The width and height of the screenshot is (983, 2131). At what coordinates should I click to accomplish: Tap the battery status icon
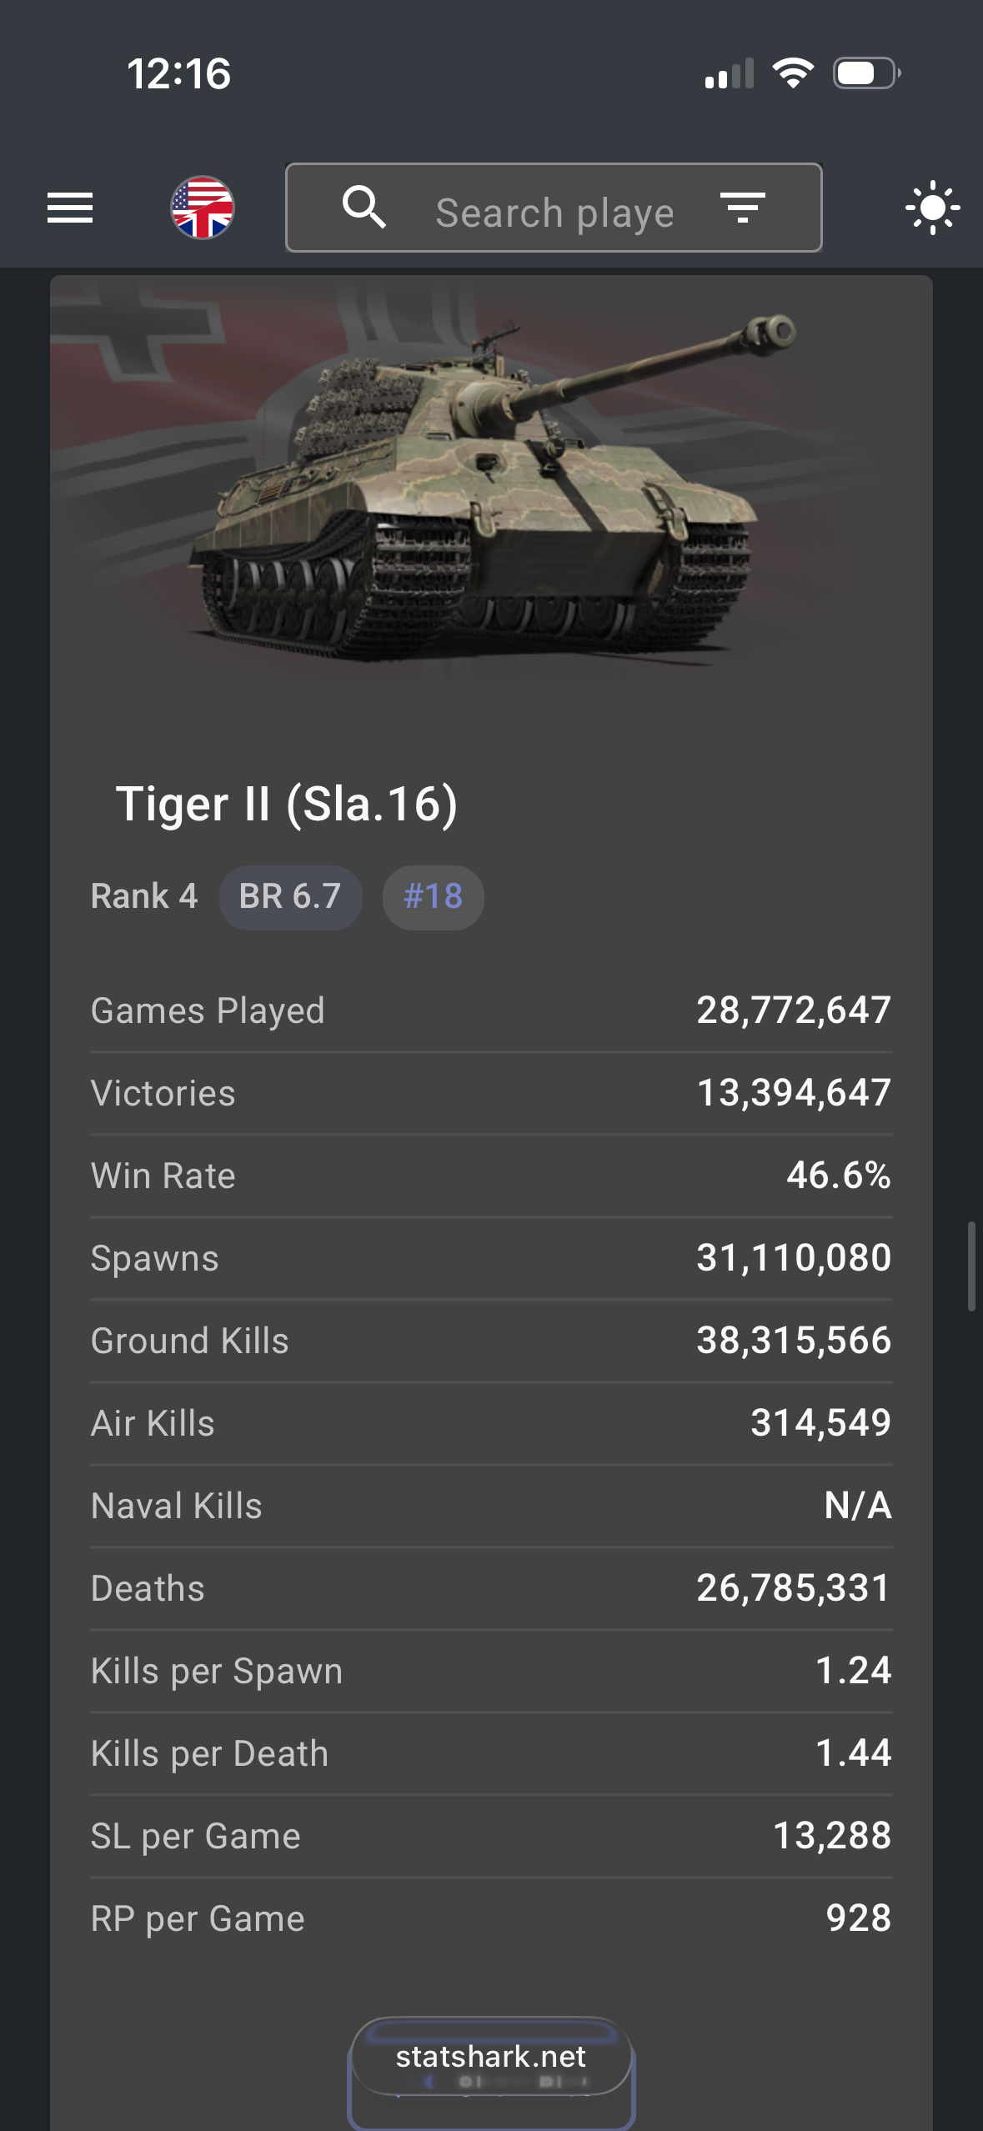tap(866, 73)
